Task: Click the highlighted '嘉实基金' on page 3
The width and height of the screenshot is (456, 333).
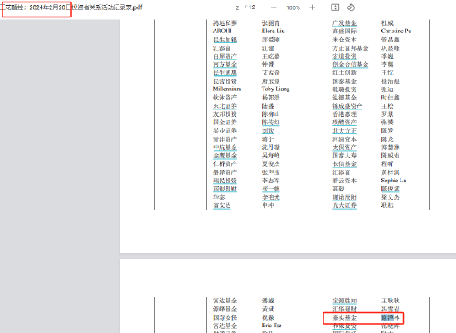Action: (344, 317)
